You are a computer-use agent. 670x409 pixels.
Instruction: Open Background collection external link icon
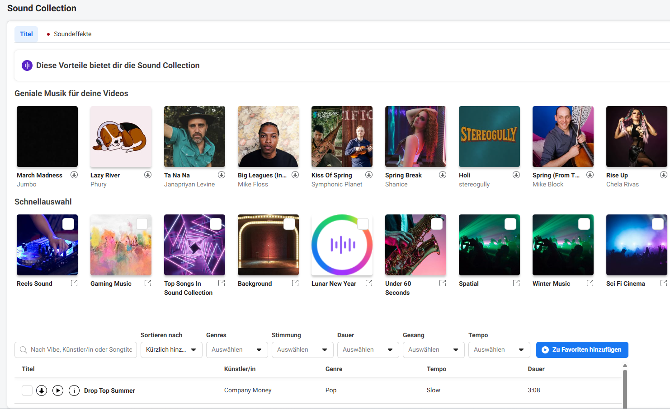click(x=295, y=283)
